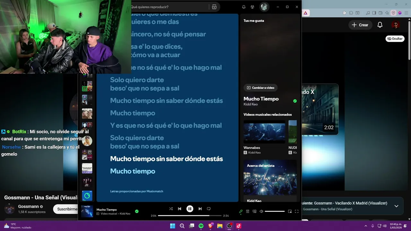Screen dimensions: 411x231
Task: Open Mucho Tiempo title in player bar
Action: [x=107, y=210]
